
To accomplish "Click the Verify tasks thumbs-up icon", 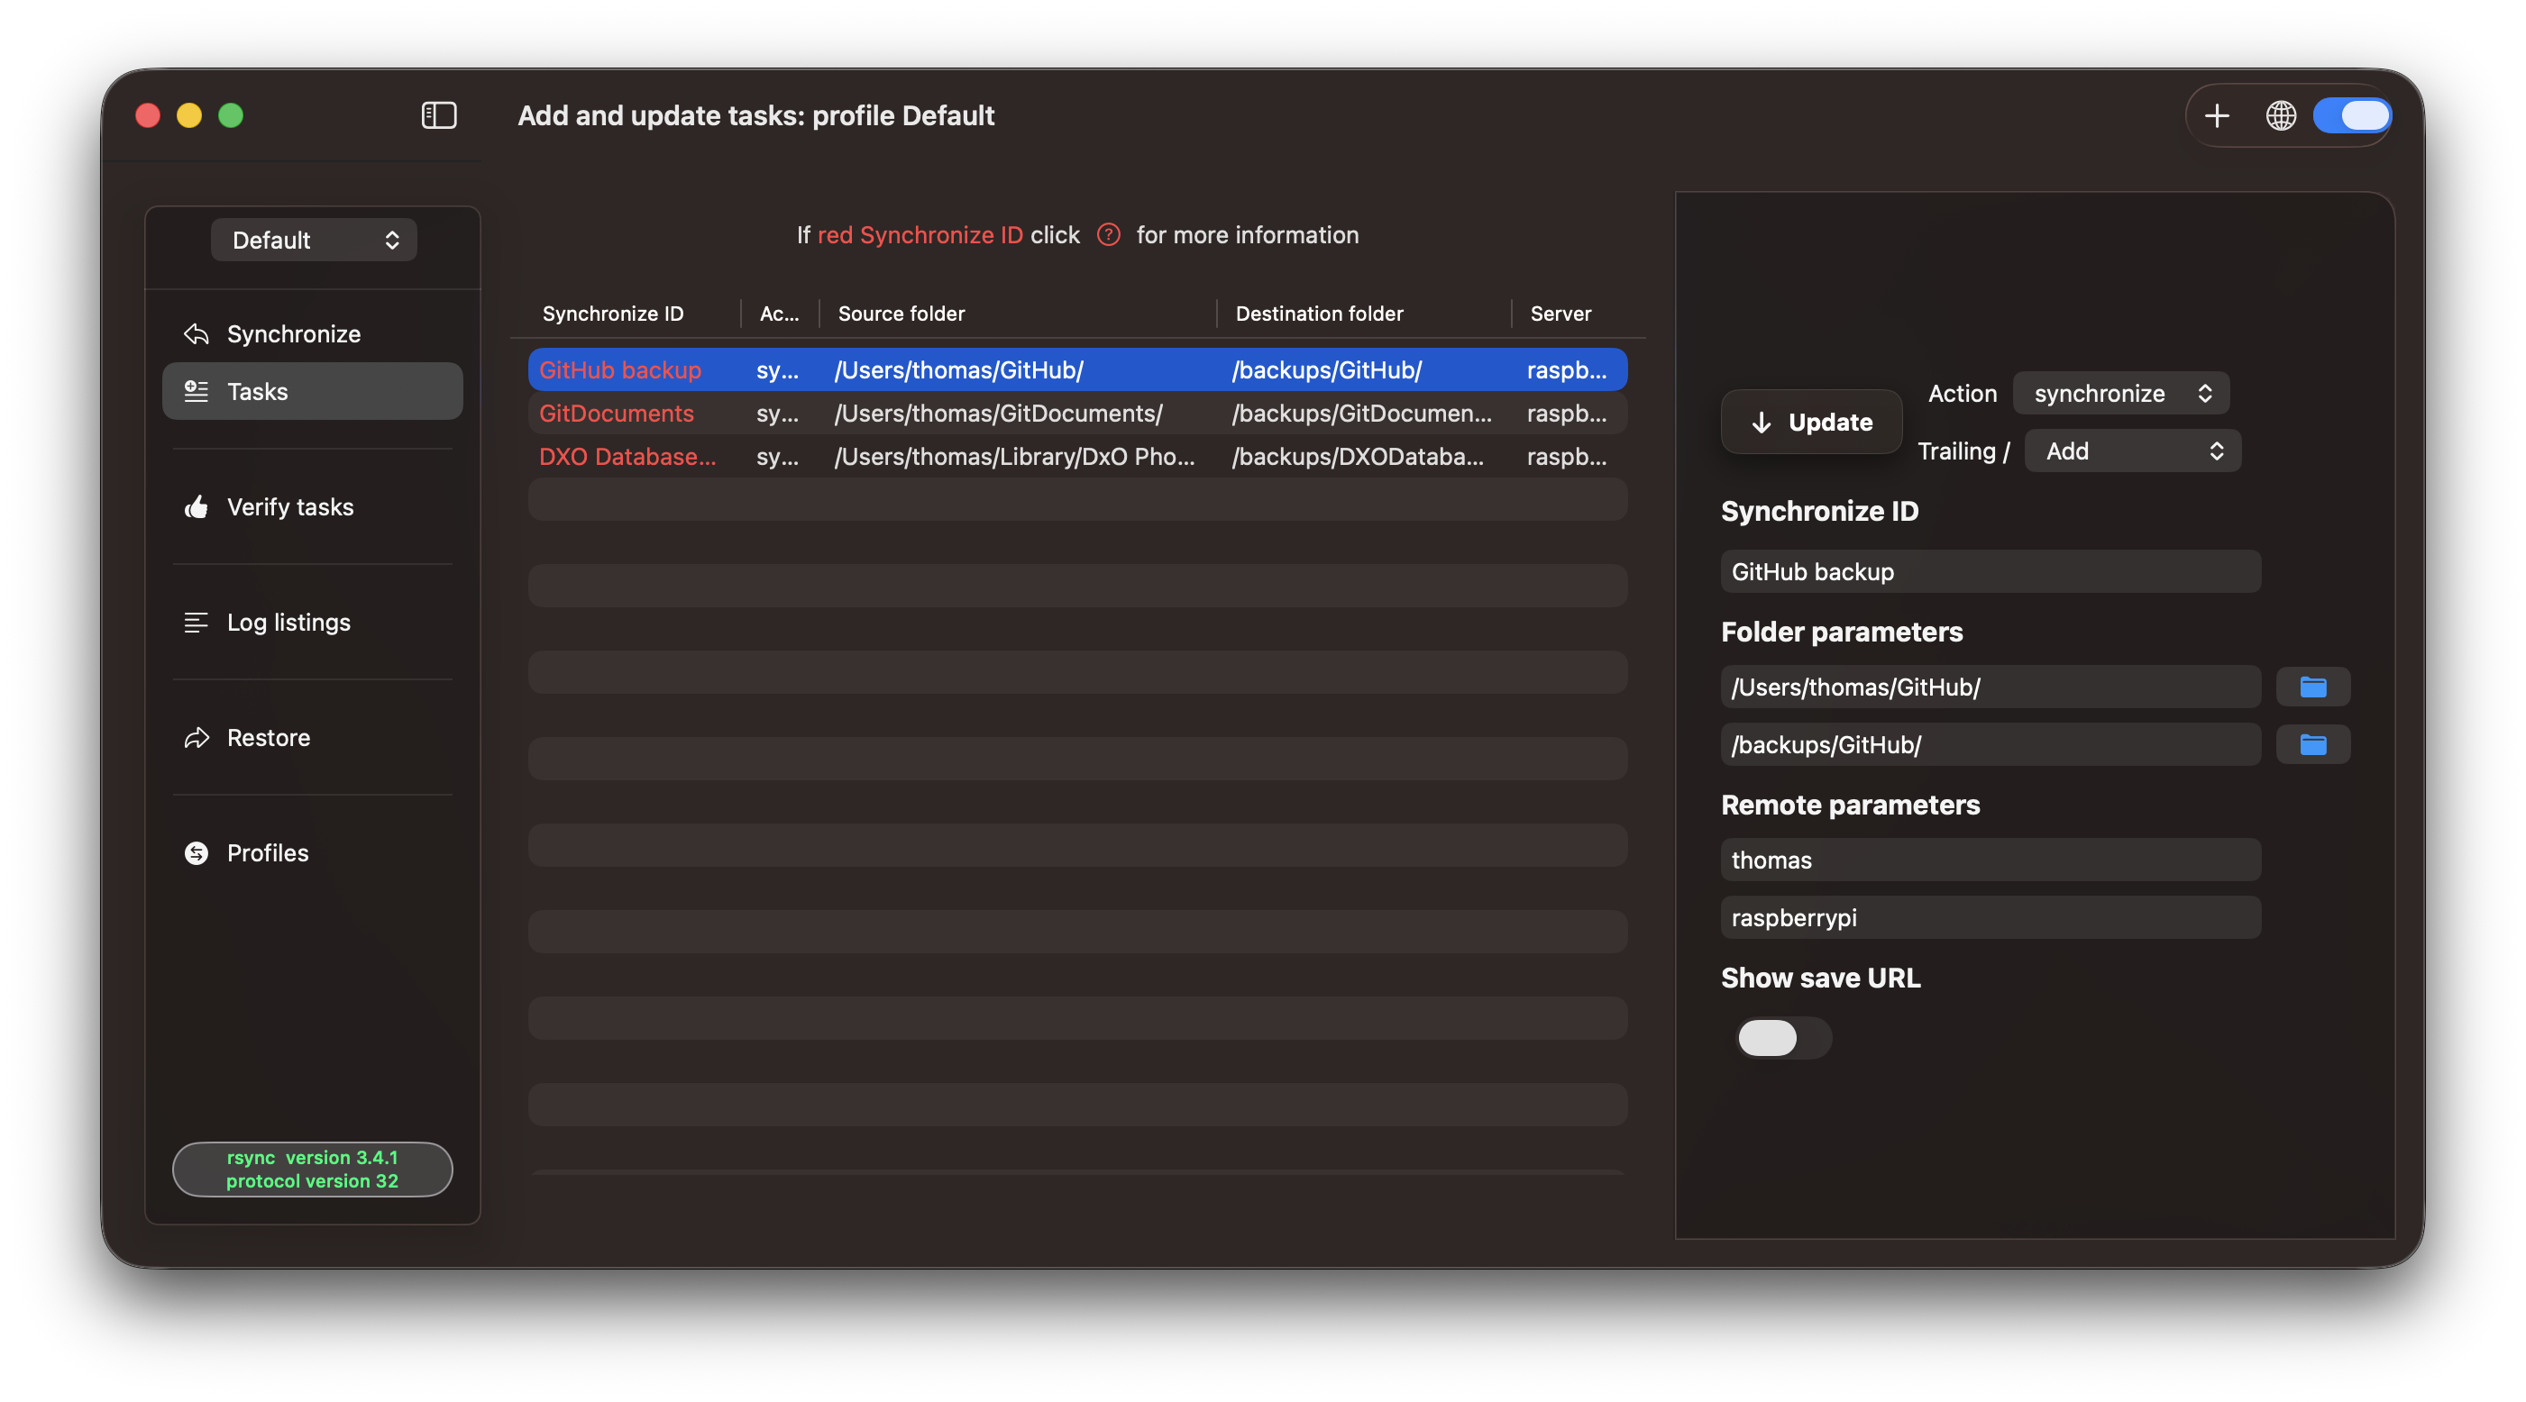I will 197,507.
